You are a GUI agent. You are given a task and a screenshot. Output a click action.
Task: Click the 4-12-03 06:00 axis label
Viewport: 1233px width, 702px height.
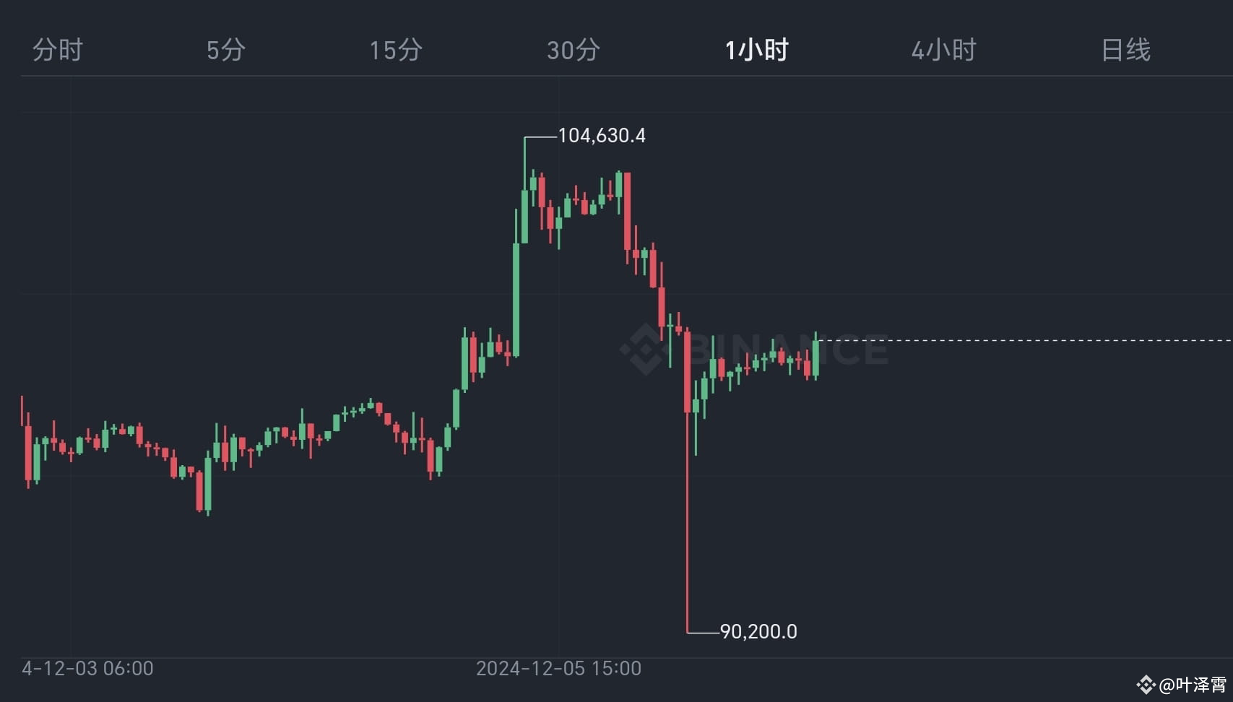(x=87, y=669)
